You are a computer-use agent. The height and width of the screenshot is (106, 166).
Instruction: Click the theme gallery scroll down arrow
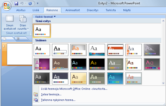(x=163, y=83)
